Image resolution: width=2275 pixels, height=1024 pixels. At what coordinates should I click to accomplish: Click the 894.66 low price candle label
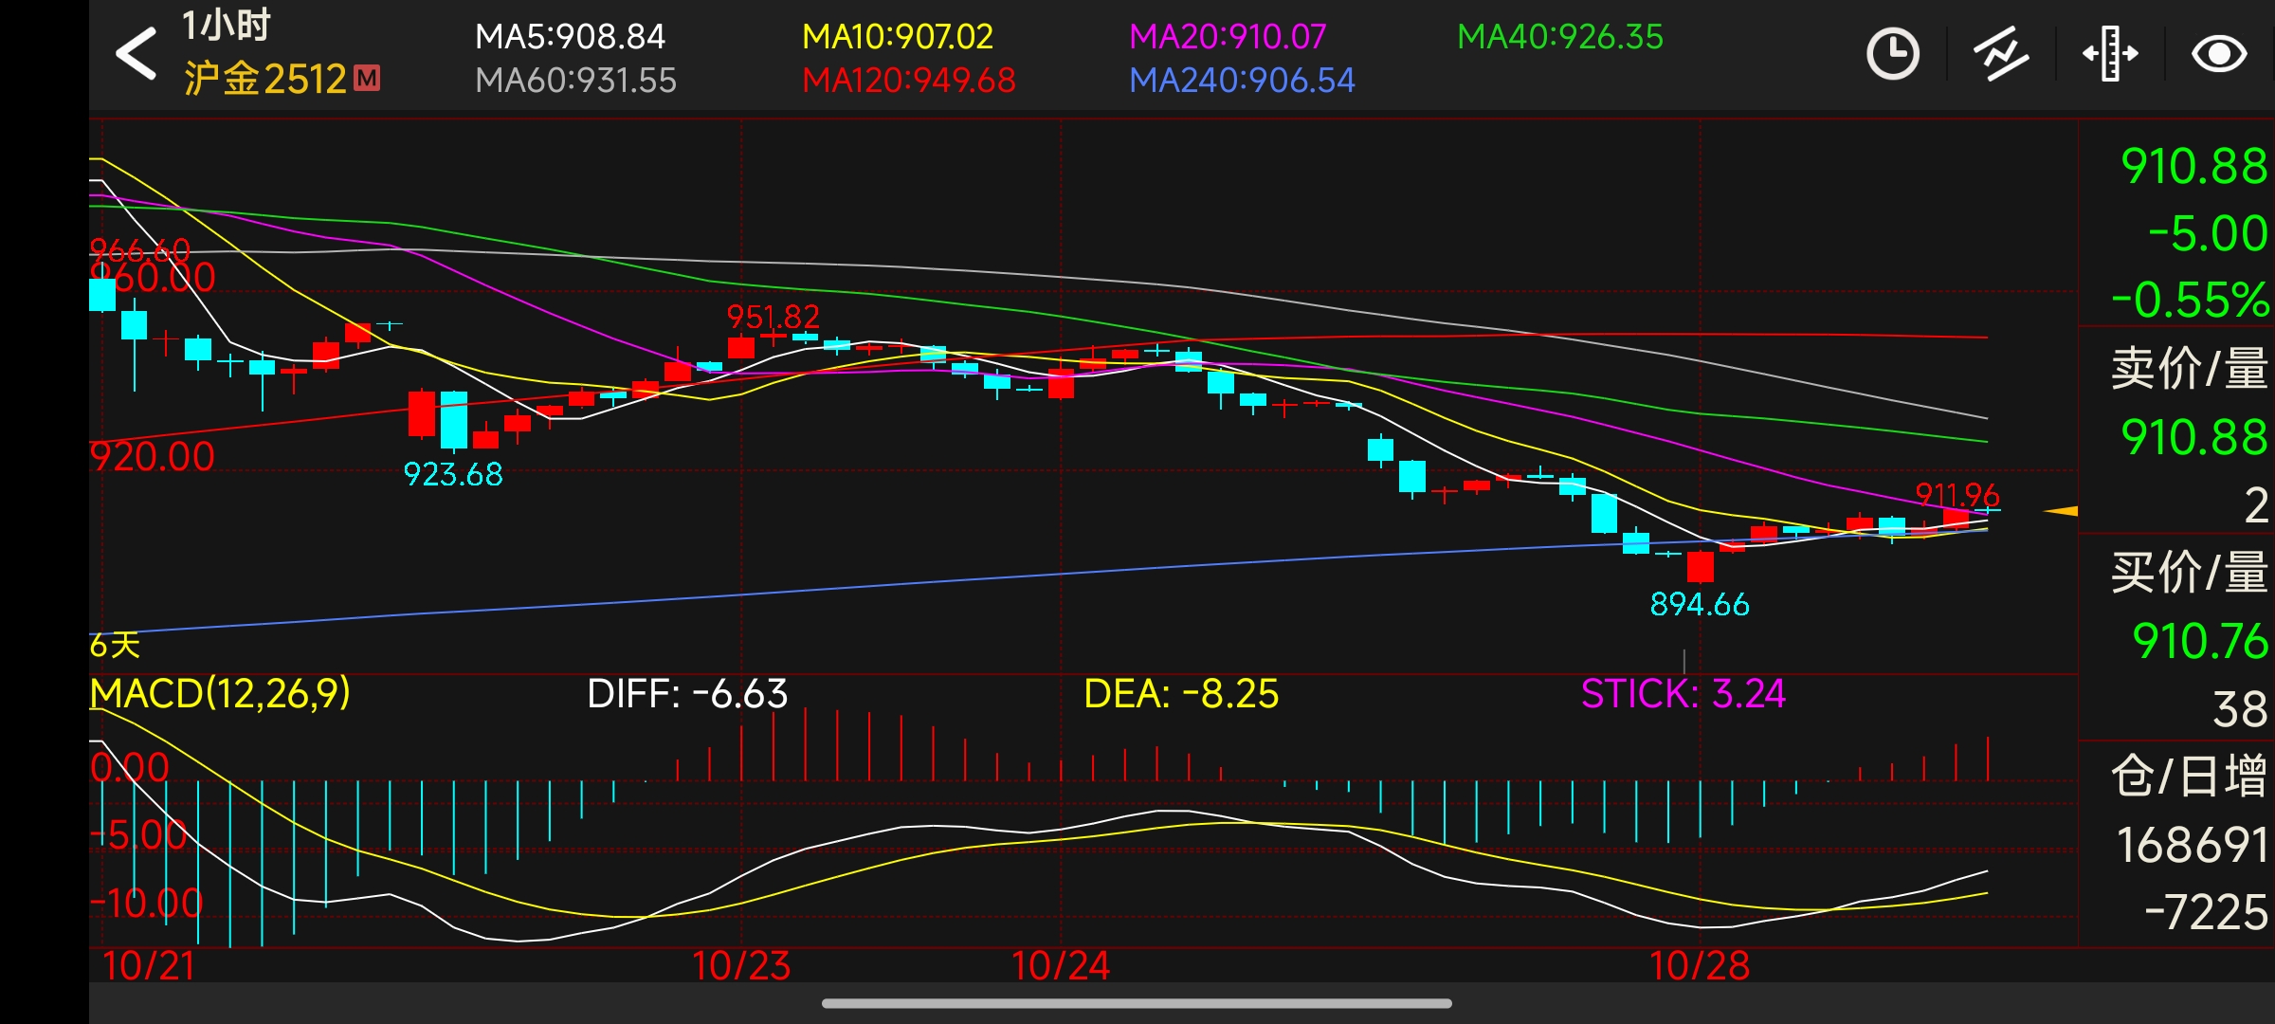click(x=1699, y=604)
